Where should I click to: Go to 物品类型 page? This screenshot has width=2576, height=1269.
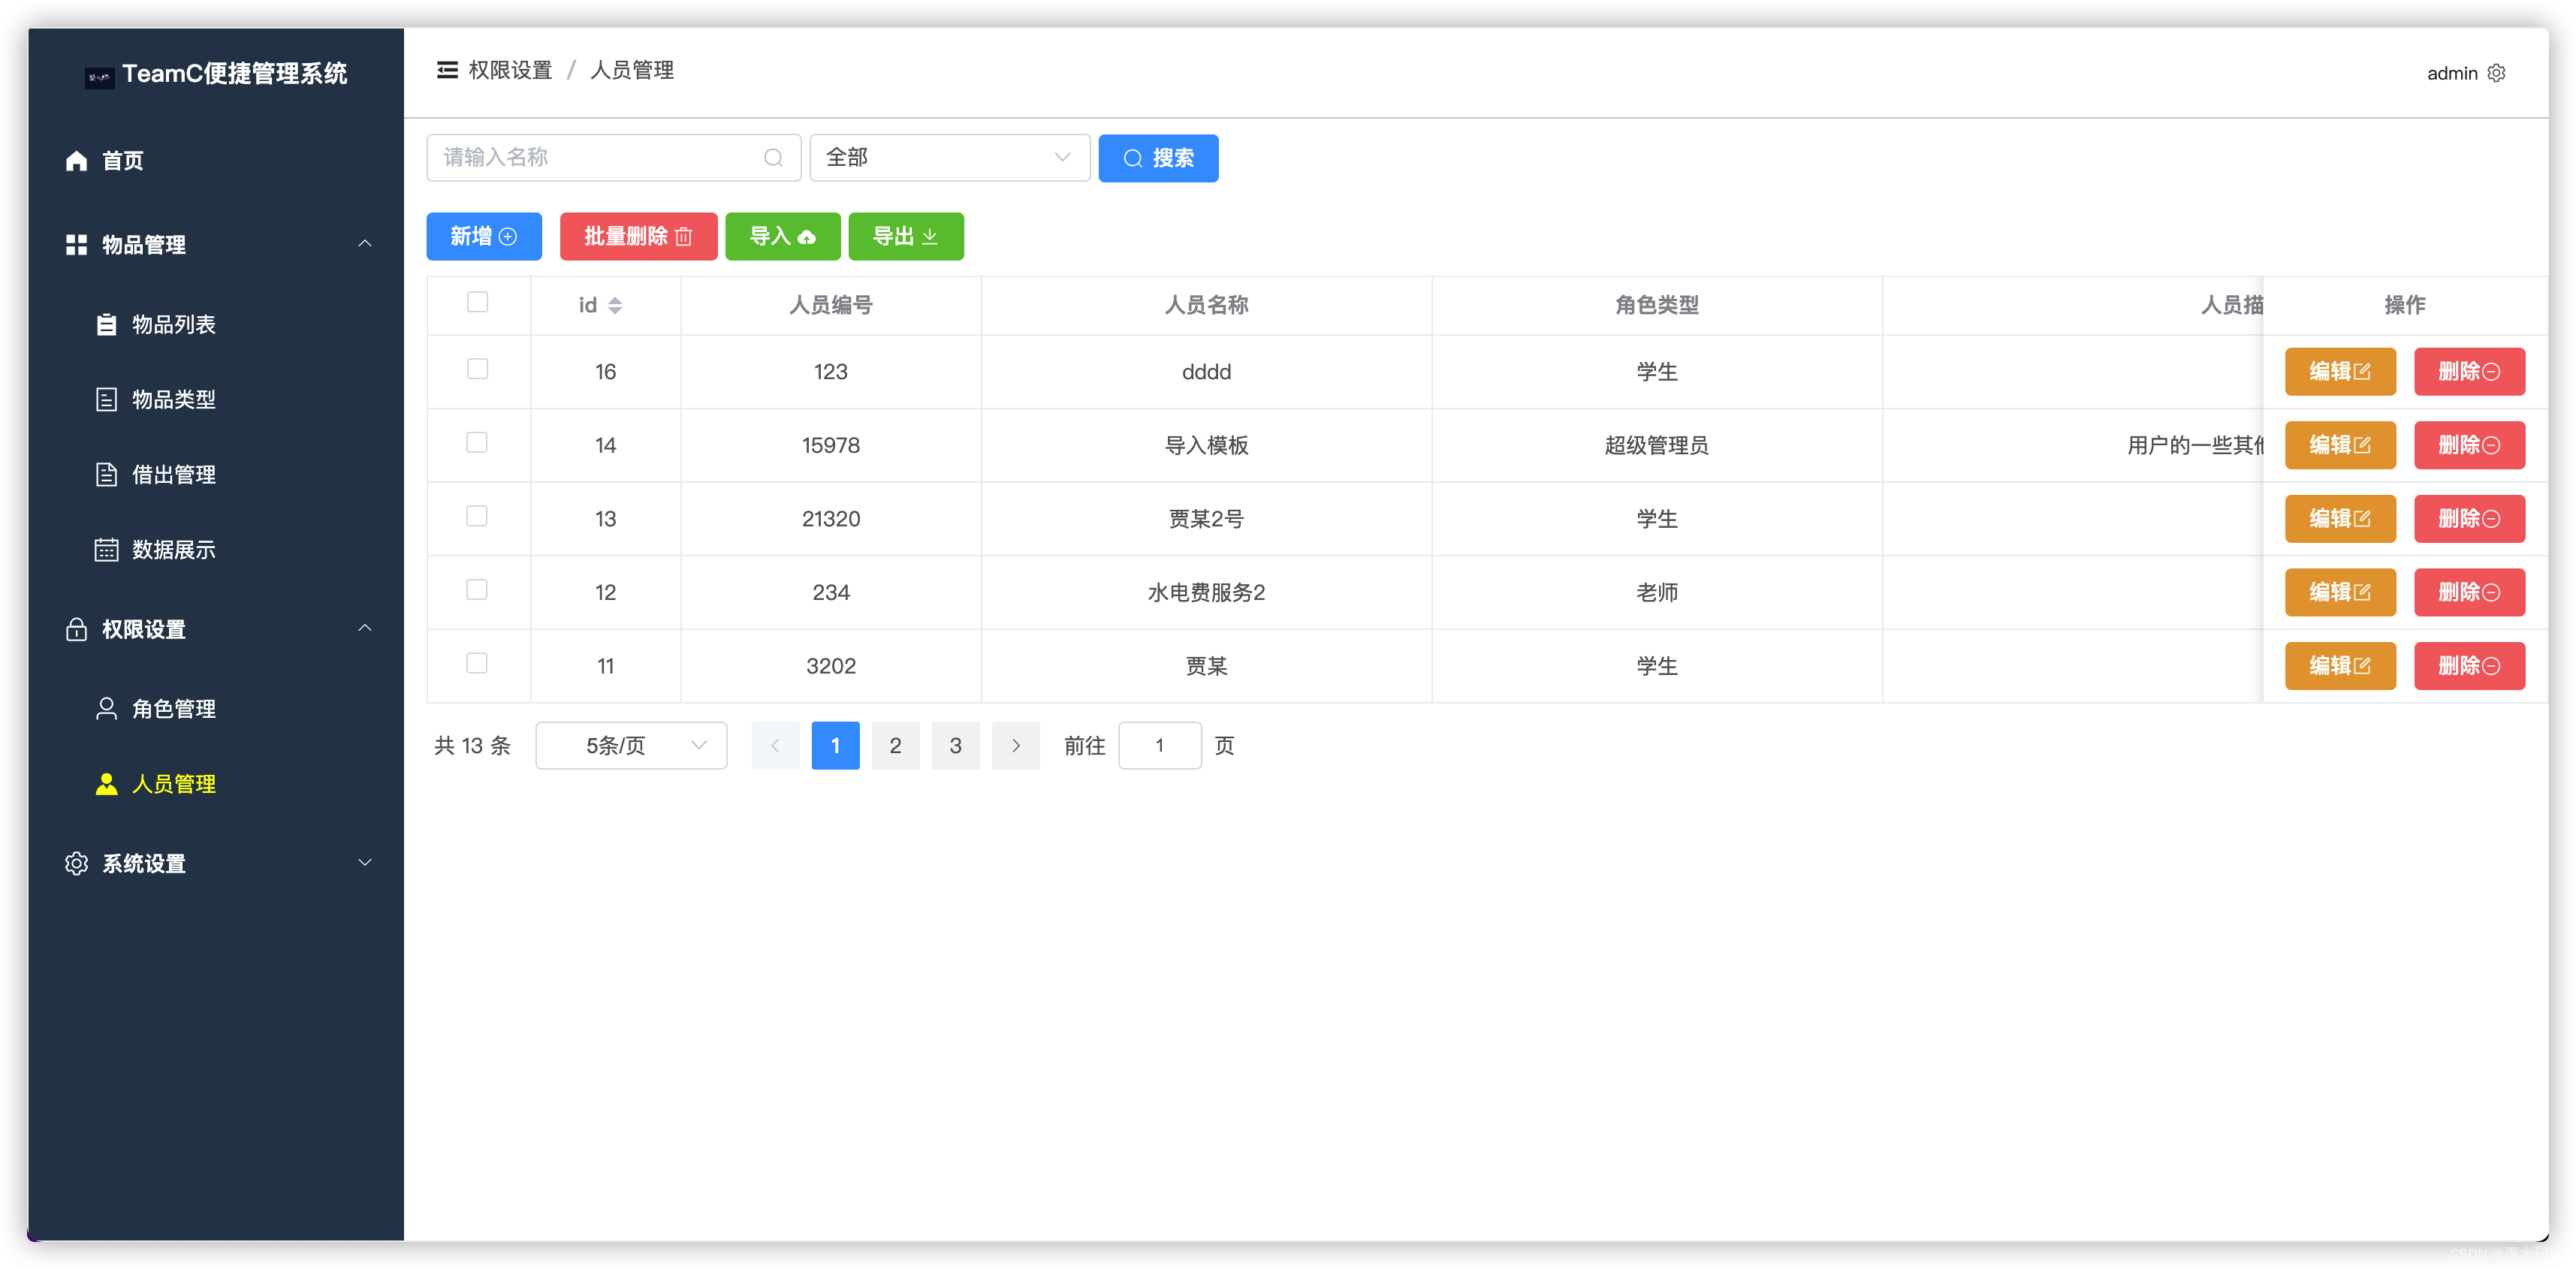216,400
